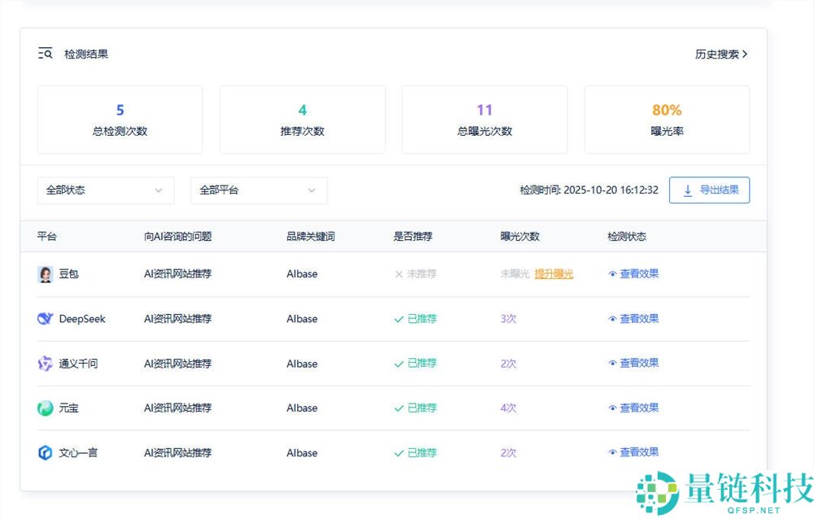This screenshot has width=814, height=519.
Task: Click the download icon in 导出结果 button
Action: [688, 190]
